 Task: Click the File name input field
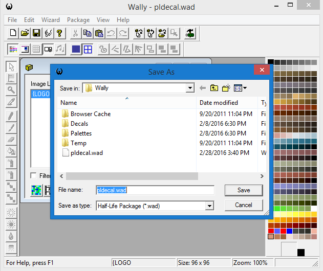pos(155,190)
